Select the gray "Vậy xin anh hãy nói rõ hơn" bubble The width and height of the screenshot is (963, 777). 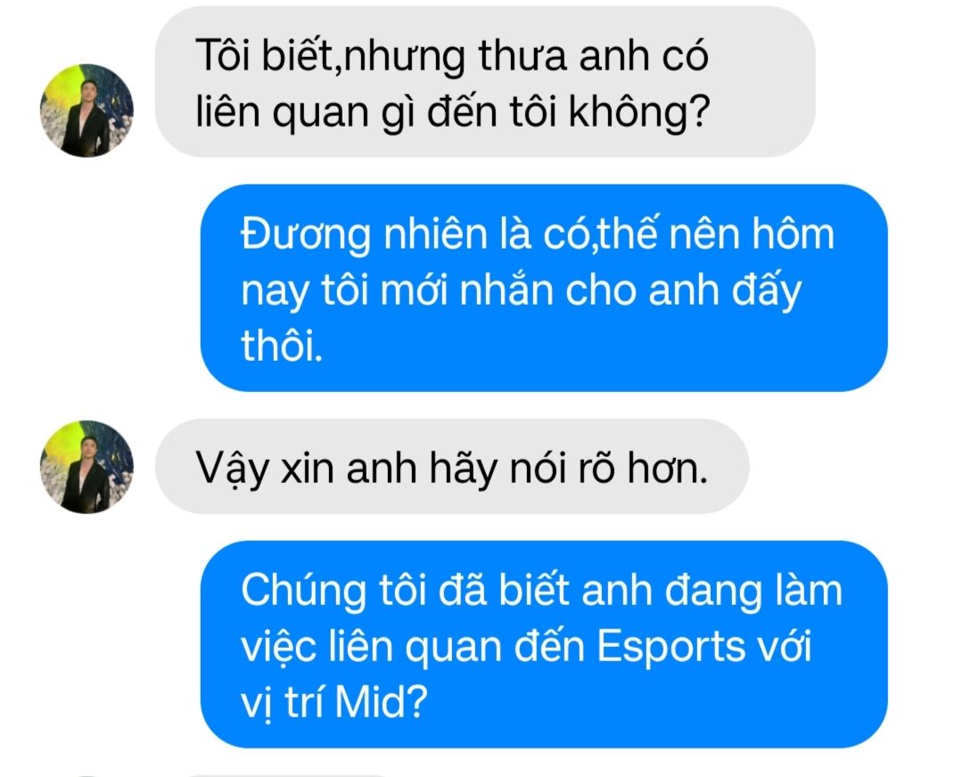pos(451,467)
